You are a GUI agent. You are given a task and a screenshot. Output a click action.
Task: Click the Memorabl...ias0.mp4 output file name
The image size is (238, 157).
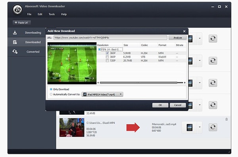point(164,124)
